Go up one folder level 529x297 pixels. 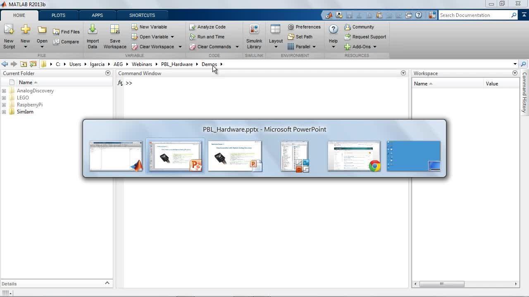point(24,64)
